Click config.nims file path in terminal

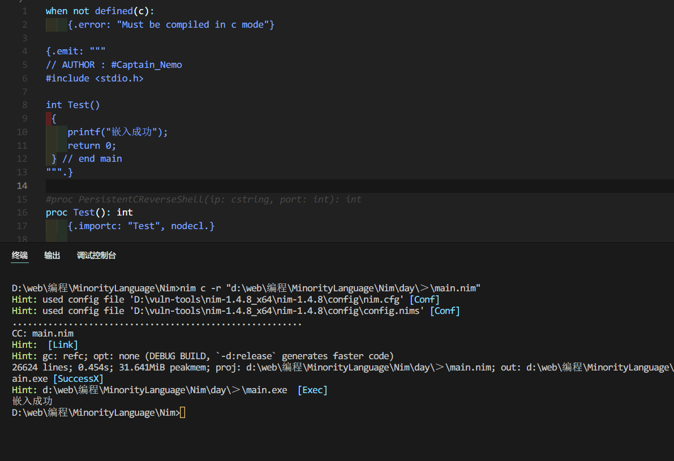tap(275, 311)
